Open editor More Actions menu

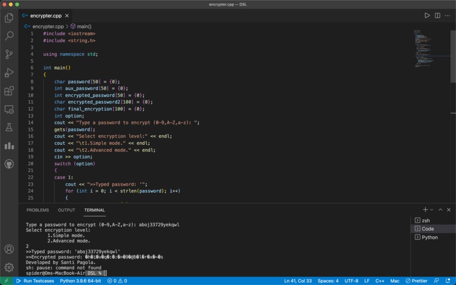448,15
